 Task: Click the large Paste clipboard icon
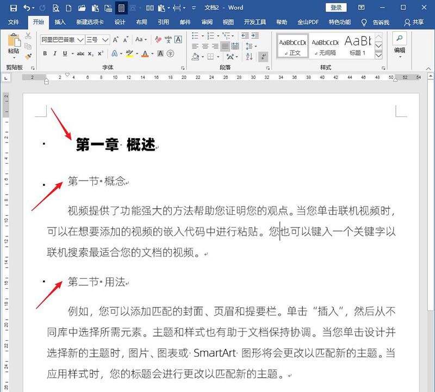14,40
